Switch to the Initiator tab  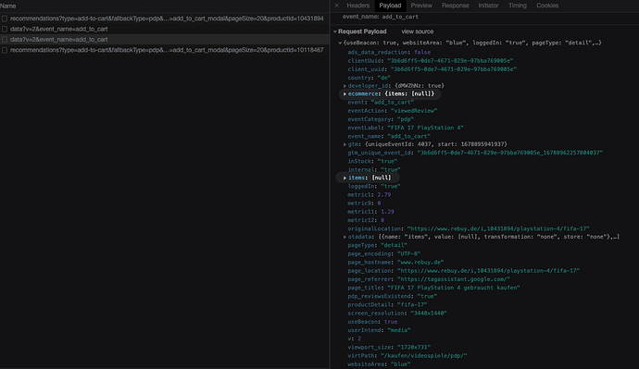(x=488, y=6)
